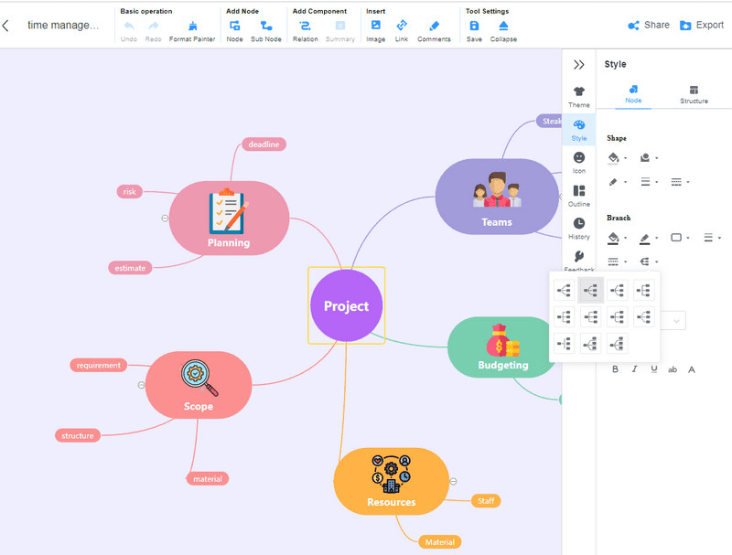Insert an Image into the node

pyautogui.click(x=375, y=30)
